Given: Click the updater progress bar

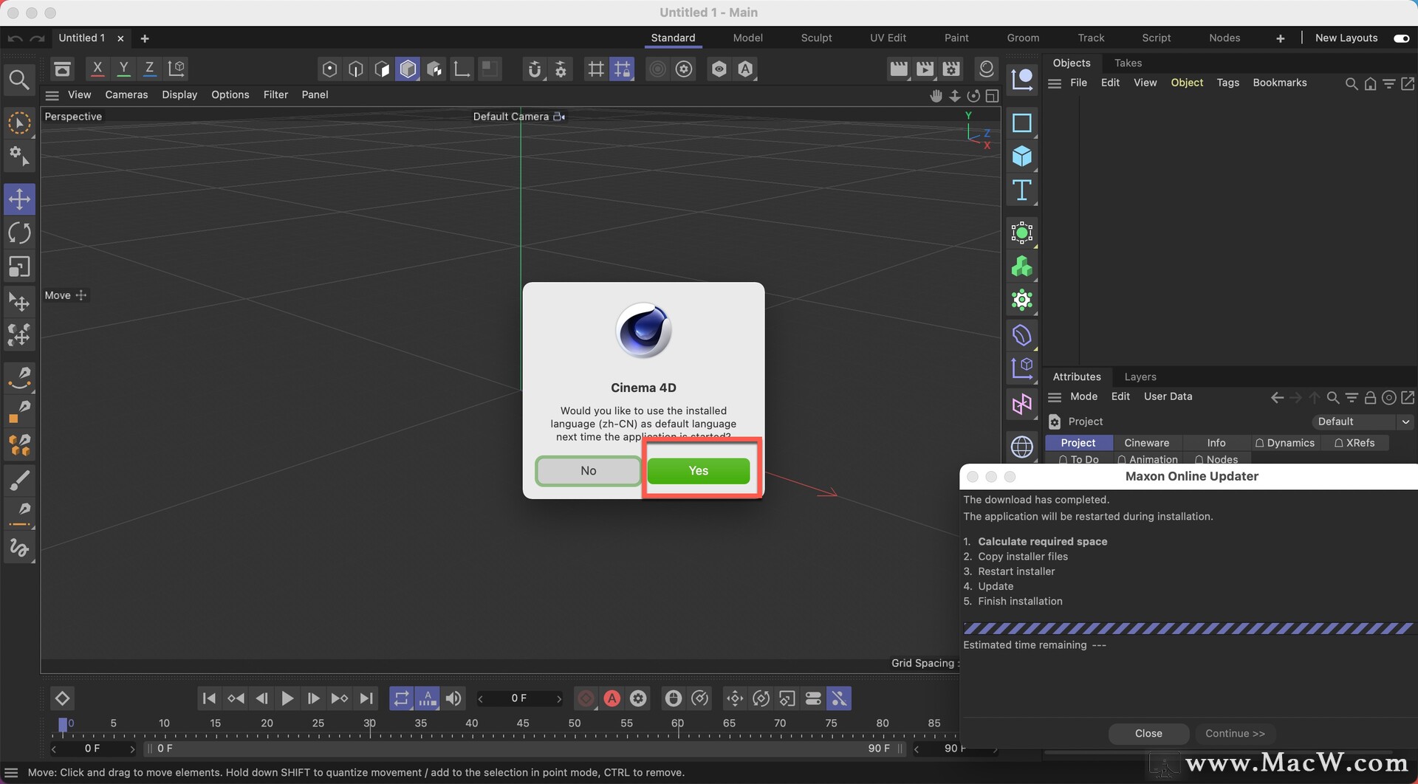Looking at the screenshot, I should tap(1188, 628).
